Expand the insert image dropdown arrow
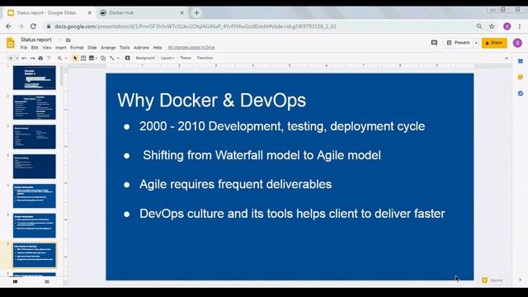This screenshot has width=528, height=297. [97, 59]
